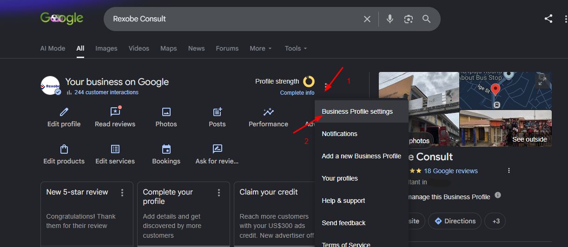
Task: Open Posts icon
Action: coord(217,112)
